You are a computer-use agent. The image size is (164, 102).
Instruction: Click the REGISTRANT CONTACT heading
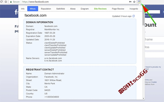(40, 70)
